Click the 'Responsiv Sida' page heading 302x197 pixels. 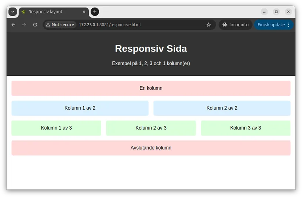pyautogui.click(x=151, y=49)
